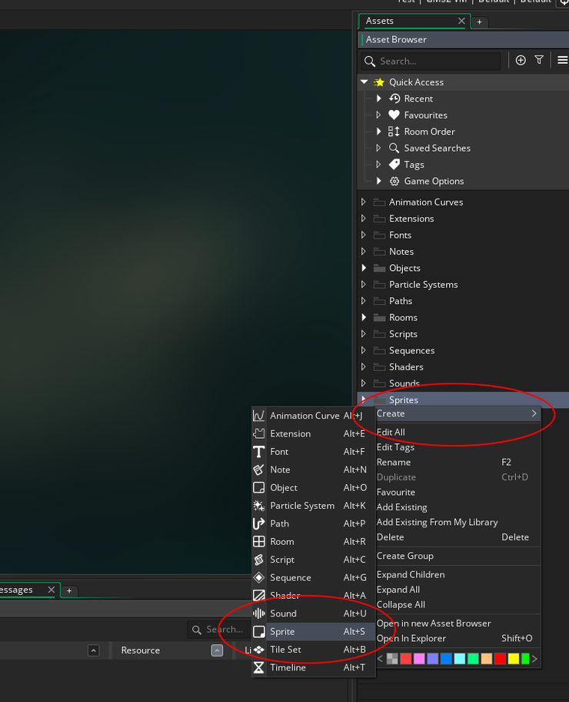Image resolution: width=569 pixels, height=702 pixels.
Task: Open the Asset Browser hamburger menu
Action: point(562,60)
